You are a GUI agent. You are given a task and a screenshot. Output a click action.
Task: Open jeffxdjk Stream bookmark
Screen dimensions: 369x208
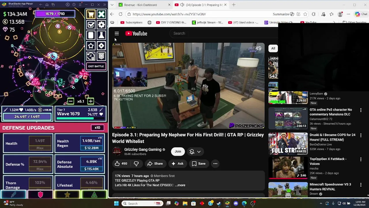pos(208,23)
